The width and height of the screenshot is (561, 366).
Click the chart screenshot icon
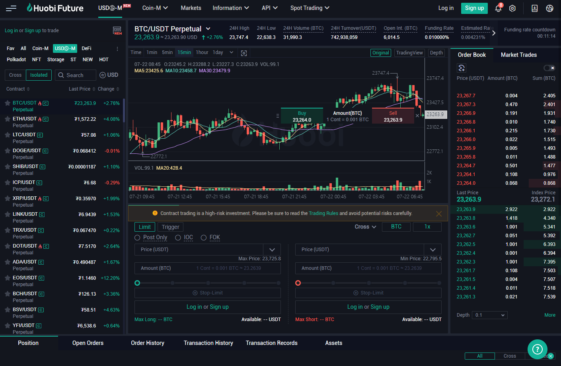pos(244,53)
